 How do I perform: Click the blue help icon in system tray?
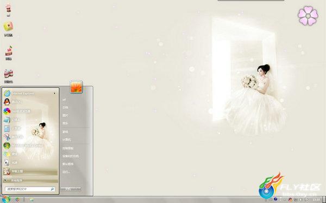tap(275, 199)
